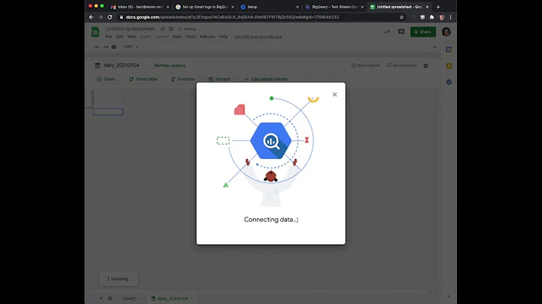
Task: Collapse the menus with chevron arrow
Action: [435, 47]
